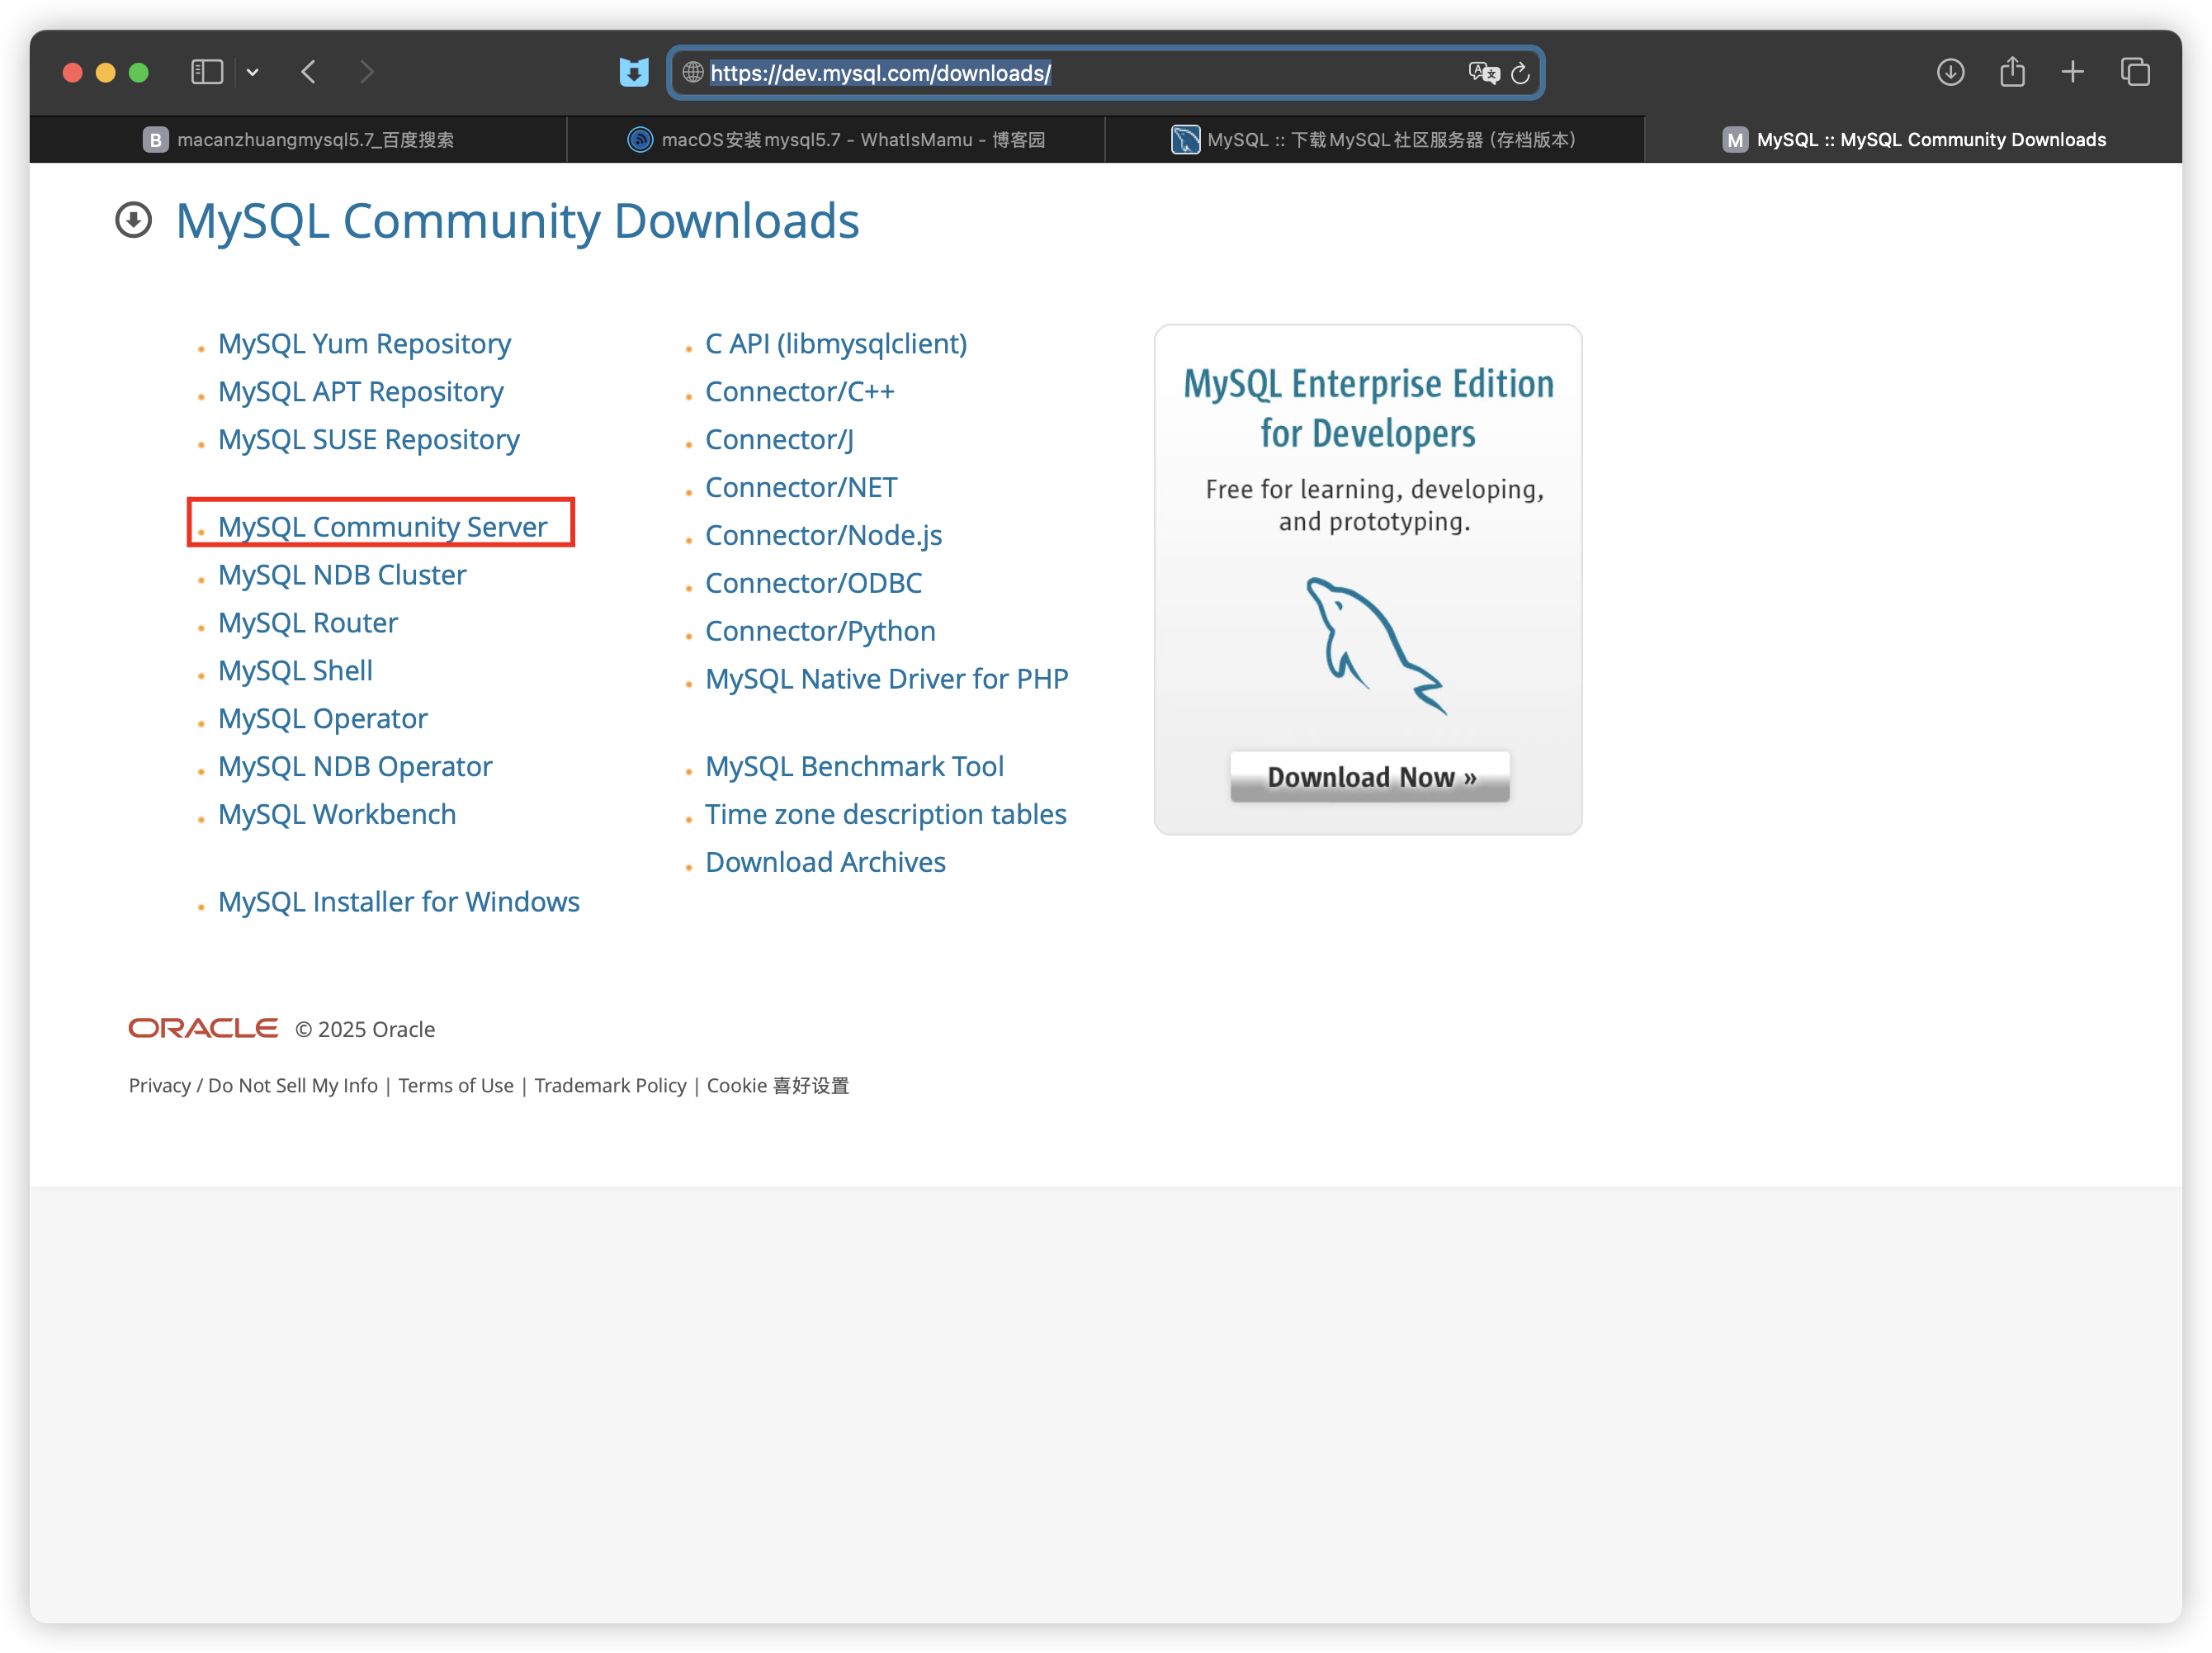Screen dimensions: 2212x1653
Task: Open MySQL Workbench link
Action: click(x=337, y=814)
